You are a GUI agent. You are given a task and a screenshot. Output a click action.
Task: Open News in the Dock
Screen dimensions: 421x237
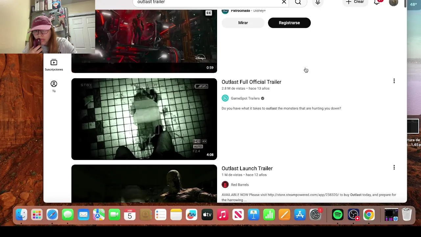pyautogui.click(x=238, y=215)
